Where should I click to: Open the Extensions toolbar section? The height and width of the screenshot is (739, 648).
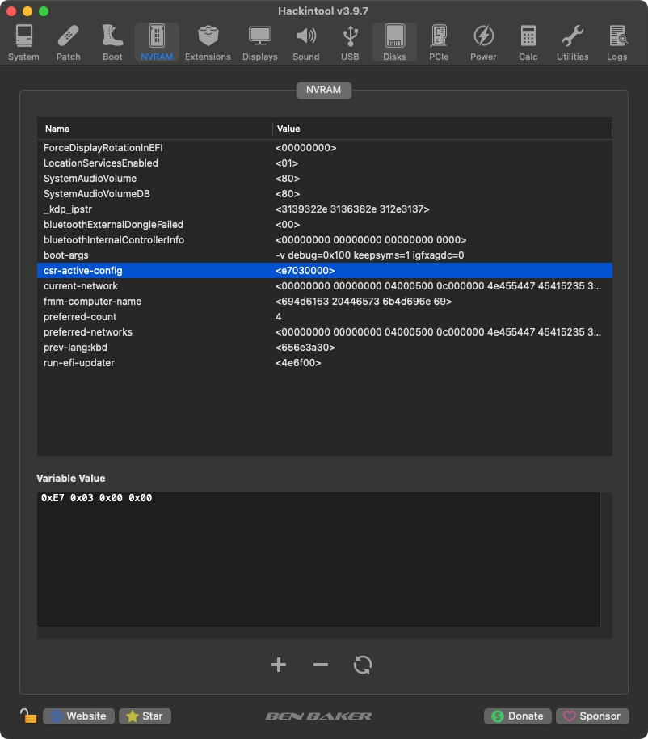tap(208, 42)
